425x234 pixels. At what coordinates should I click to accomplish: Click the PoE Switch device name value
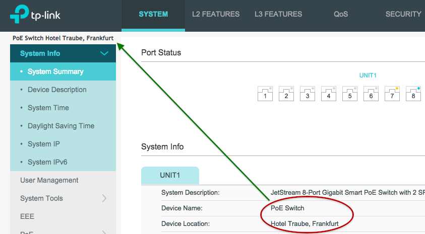click(x=287, y=208)
